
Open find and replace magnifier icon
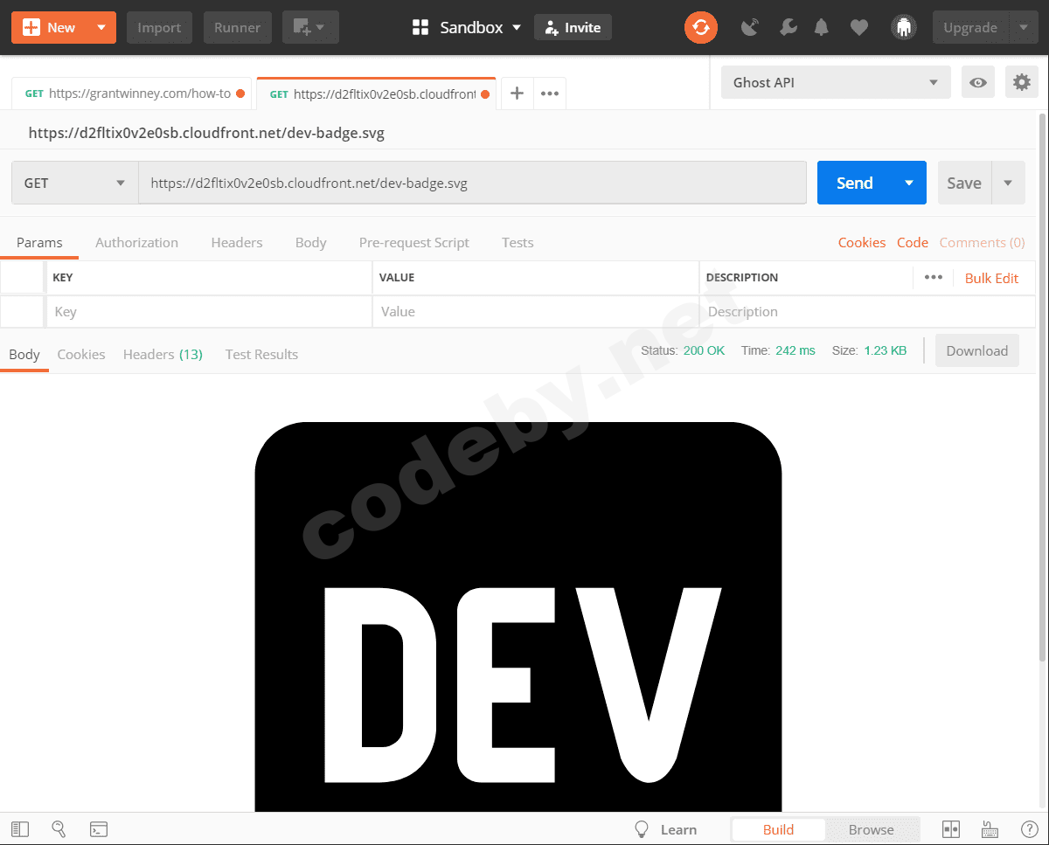point(59,829)
